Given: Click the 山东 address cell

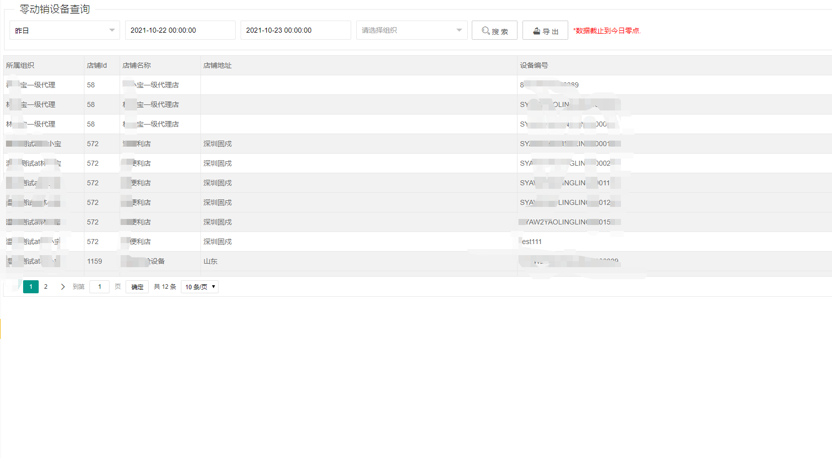Looking at the screenshot, I should point(211,261).
